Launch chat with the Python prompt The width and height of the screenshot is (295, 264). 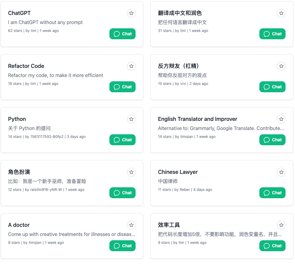(123, 140)
